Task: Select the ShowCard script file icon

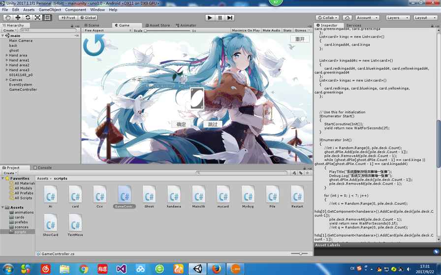Action: click(50, 222)
